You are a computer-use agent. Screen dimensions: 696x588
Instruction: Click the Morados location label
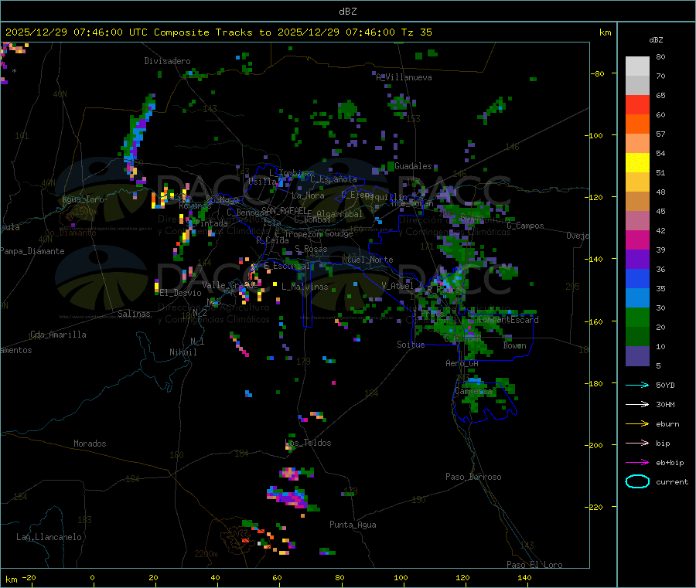point(90,444)
